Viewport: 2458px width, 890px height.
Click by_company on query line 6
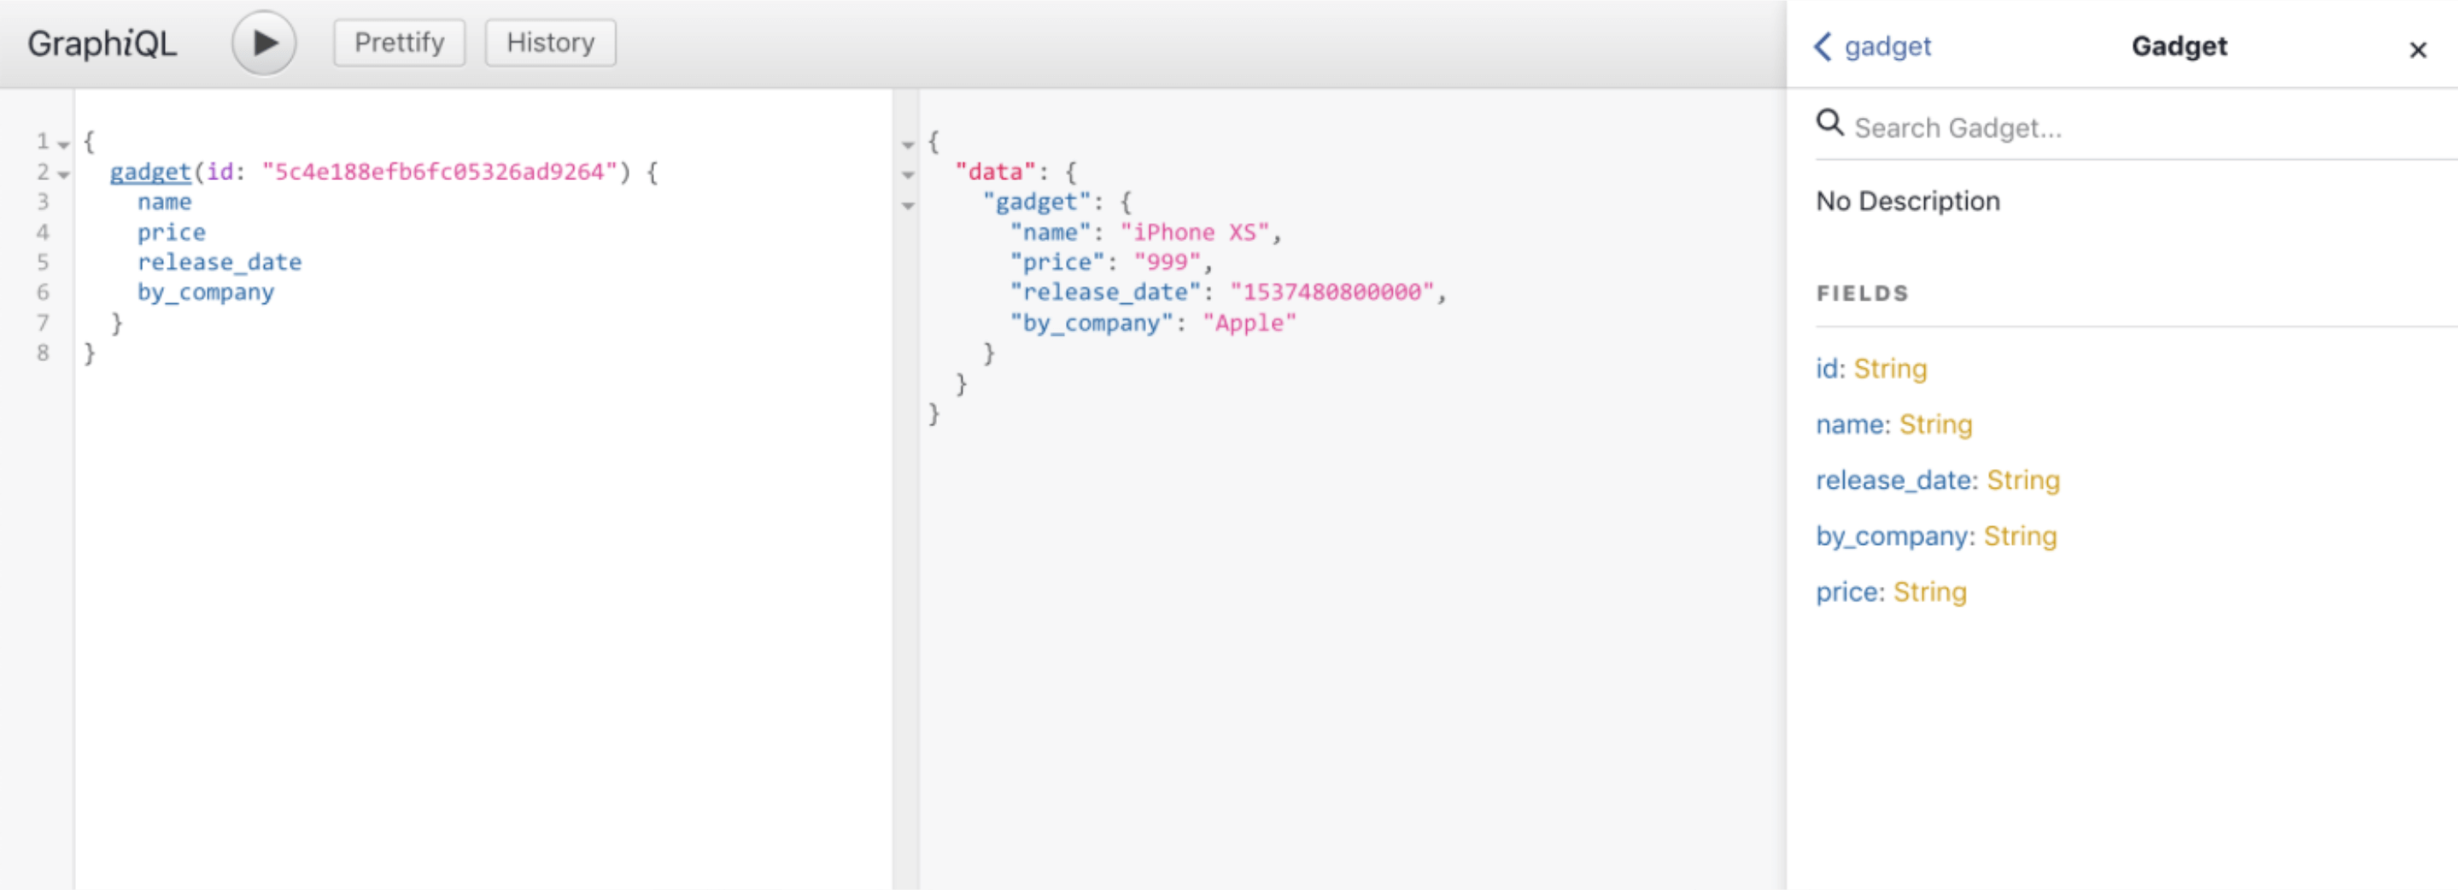tap(205, 293)
